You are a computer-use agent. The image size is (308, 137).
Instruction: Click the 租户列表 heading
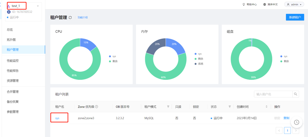pyautogui.click(x=62, y=94)
